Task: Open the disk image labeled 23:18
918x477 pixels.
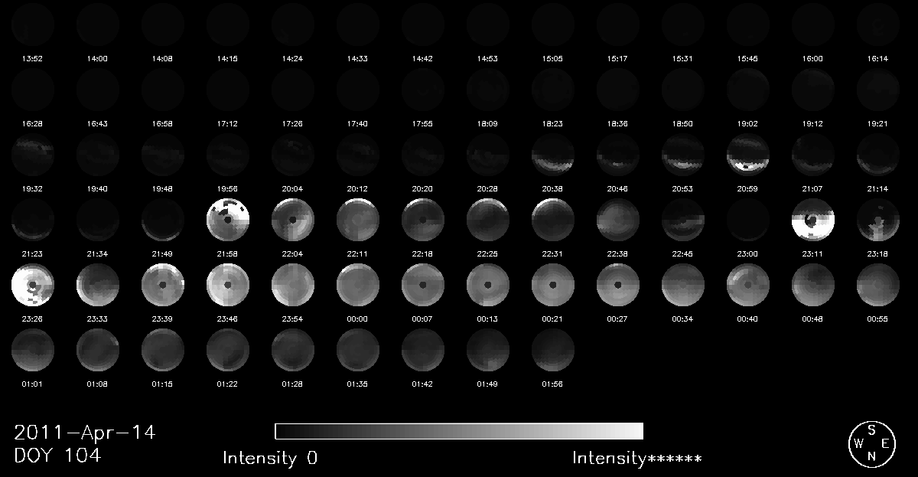Action: coord(878,220)
